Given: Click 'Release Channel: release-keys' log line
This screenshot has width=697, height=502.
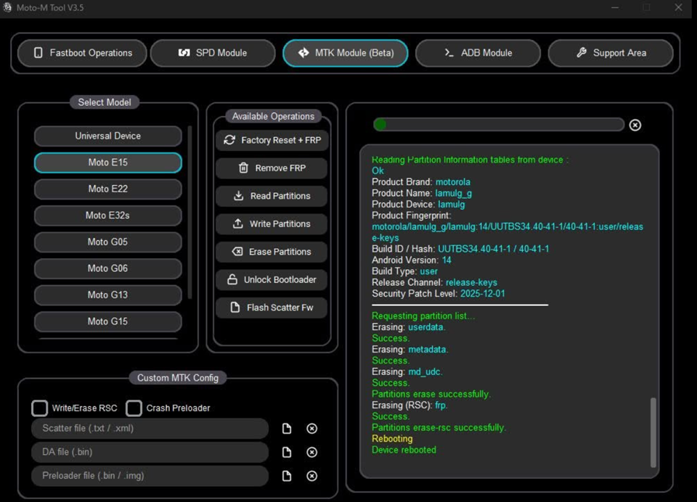Looking at the screenshot, I should pos(434,282).
